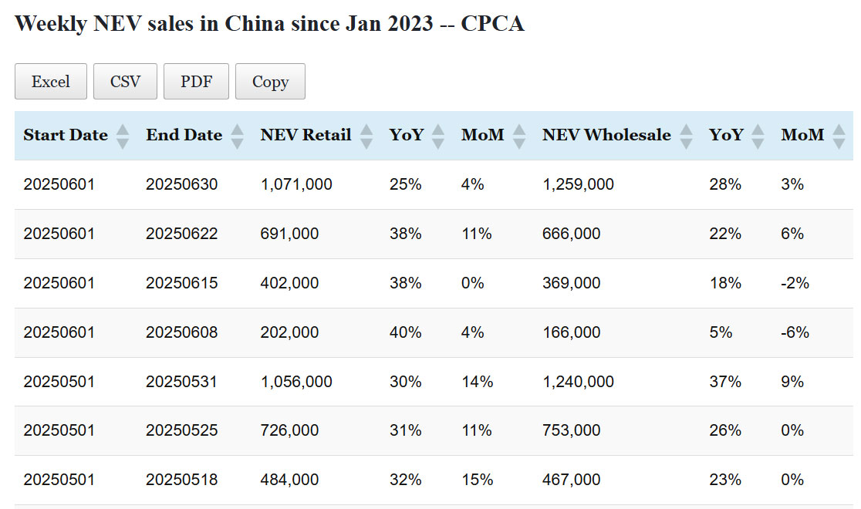Click sort arrows next to second YoY column
The image size is (861, 509).
(x=758, y=137)
